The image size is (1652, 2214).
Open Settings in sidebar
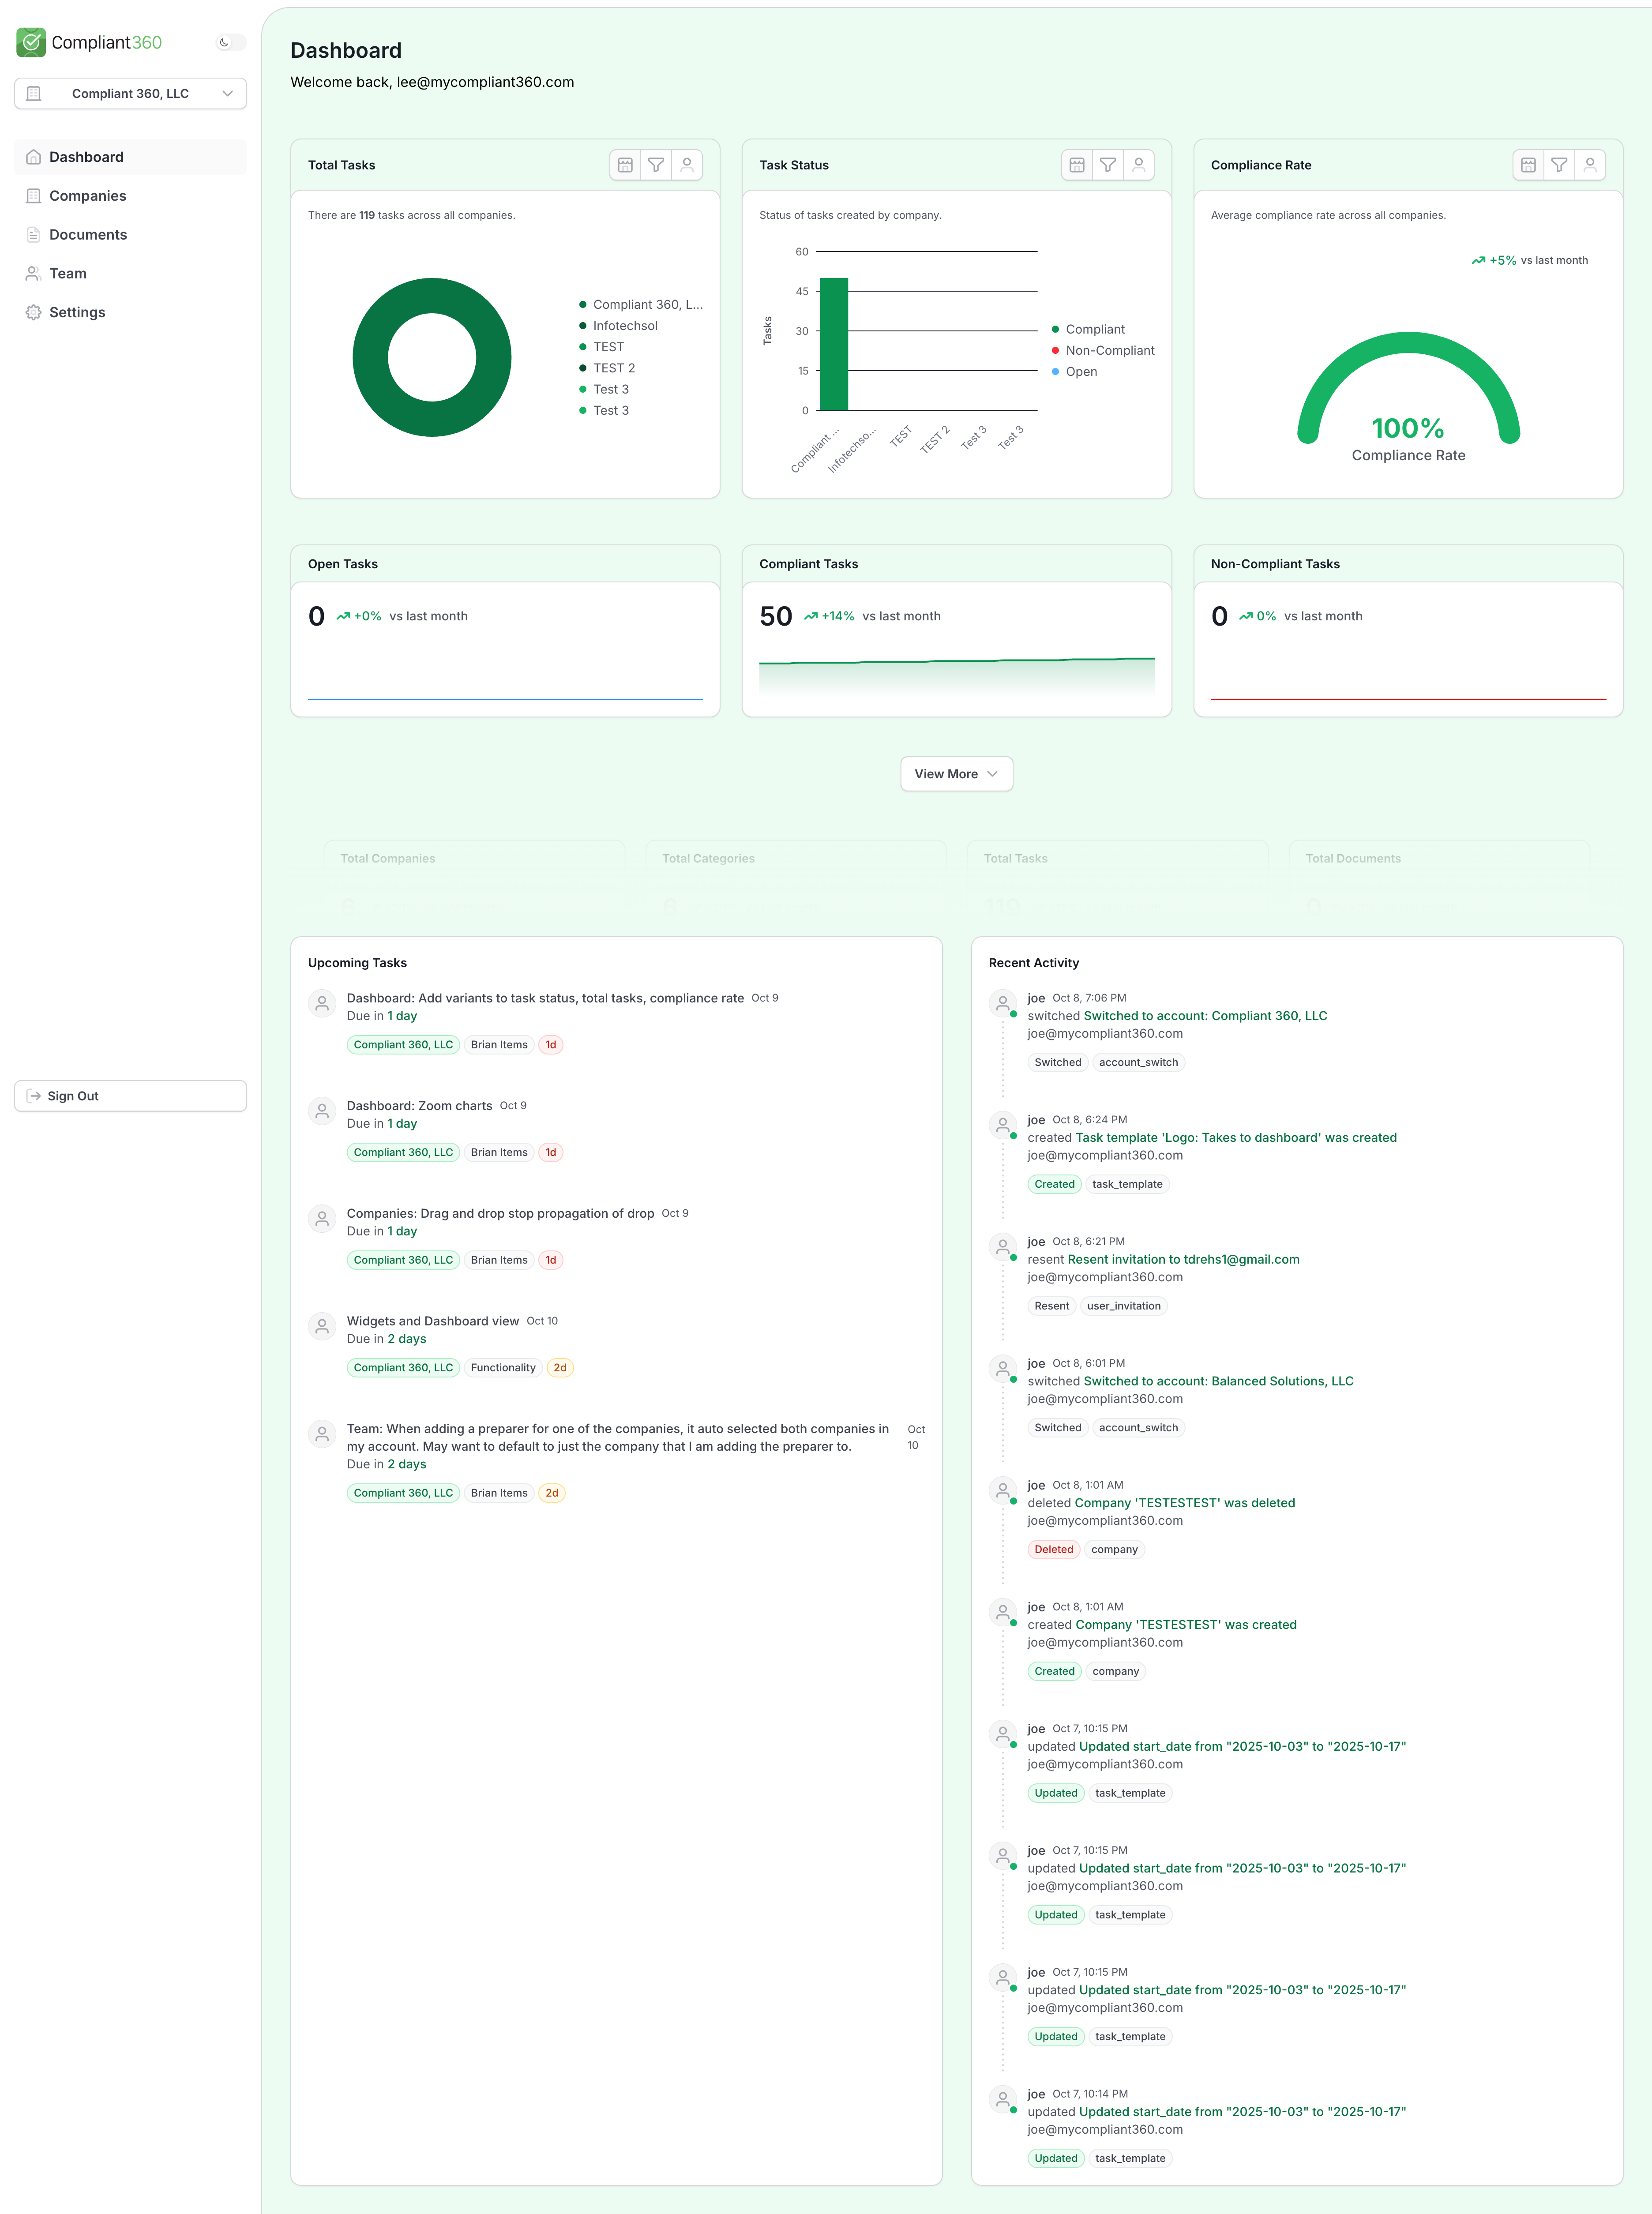[130, 312]
